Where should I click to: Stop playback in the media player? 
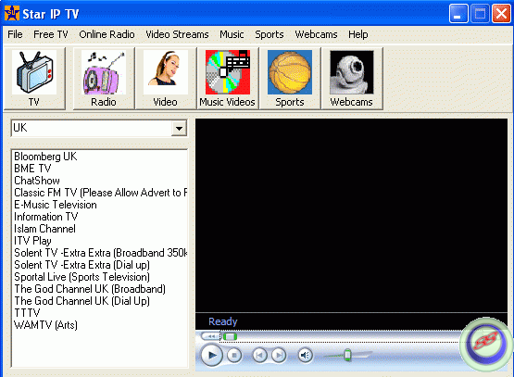pos(234,355)
